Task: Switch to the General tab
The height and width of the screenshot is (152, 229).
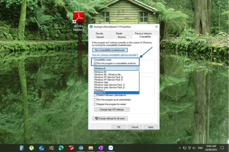Action: (100, 37)
